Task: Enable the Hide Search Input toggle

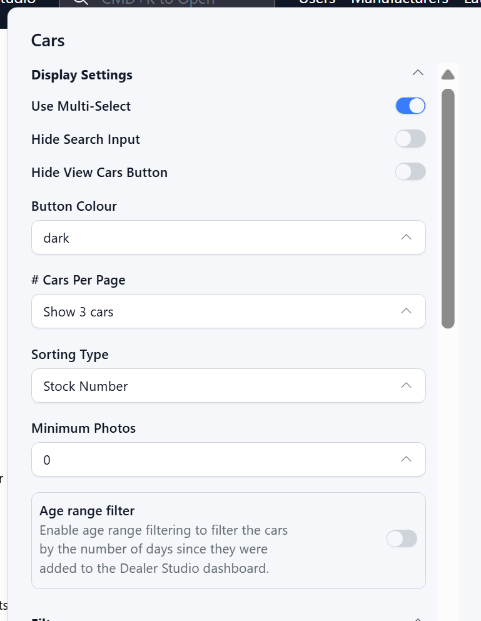Action: tap(410, 139)
